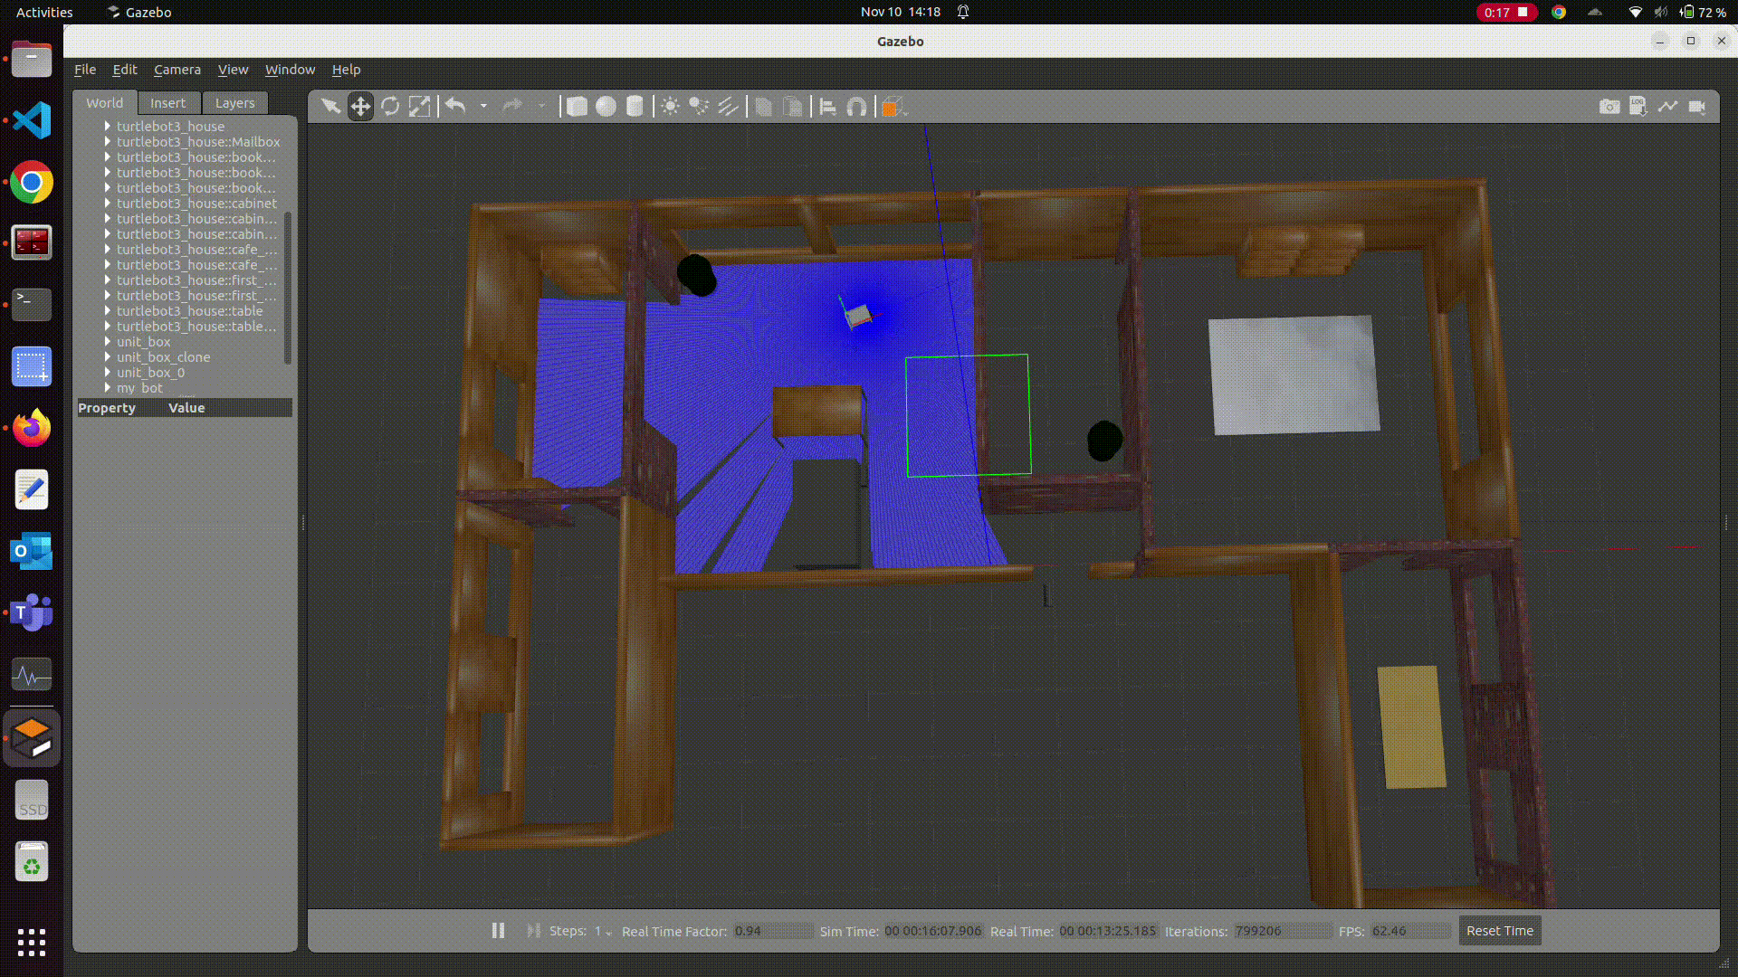The image size is (1738, 977).
Task: Add a point light source
Action: coord(670,107)
